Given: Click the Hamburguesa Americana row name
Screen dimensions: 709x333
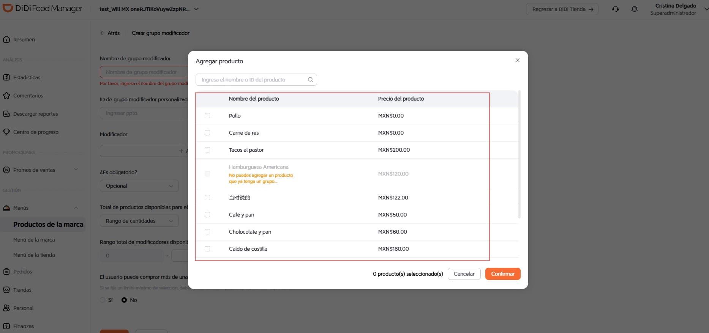Looking at the screenshot, I should pos(259,167).
